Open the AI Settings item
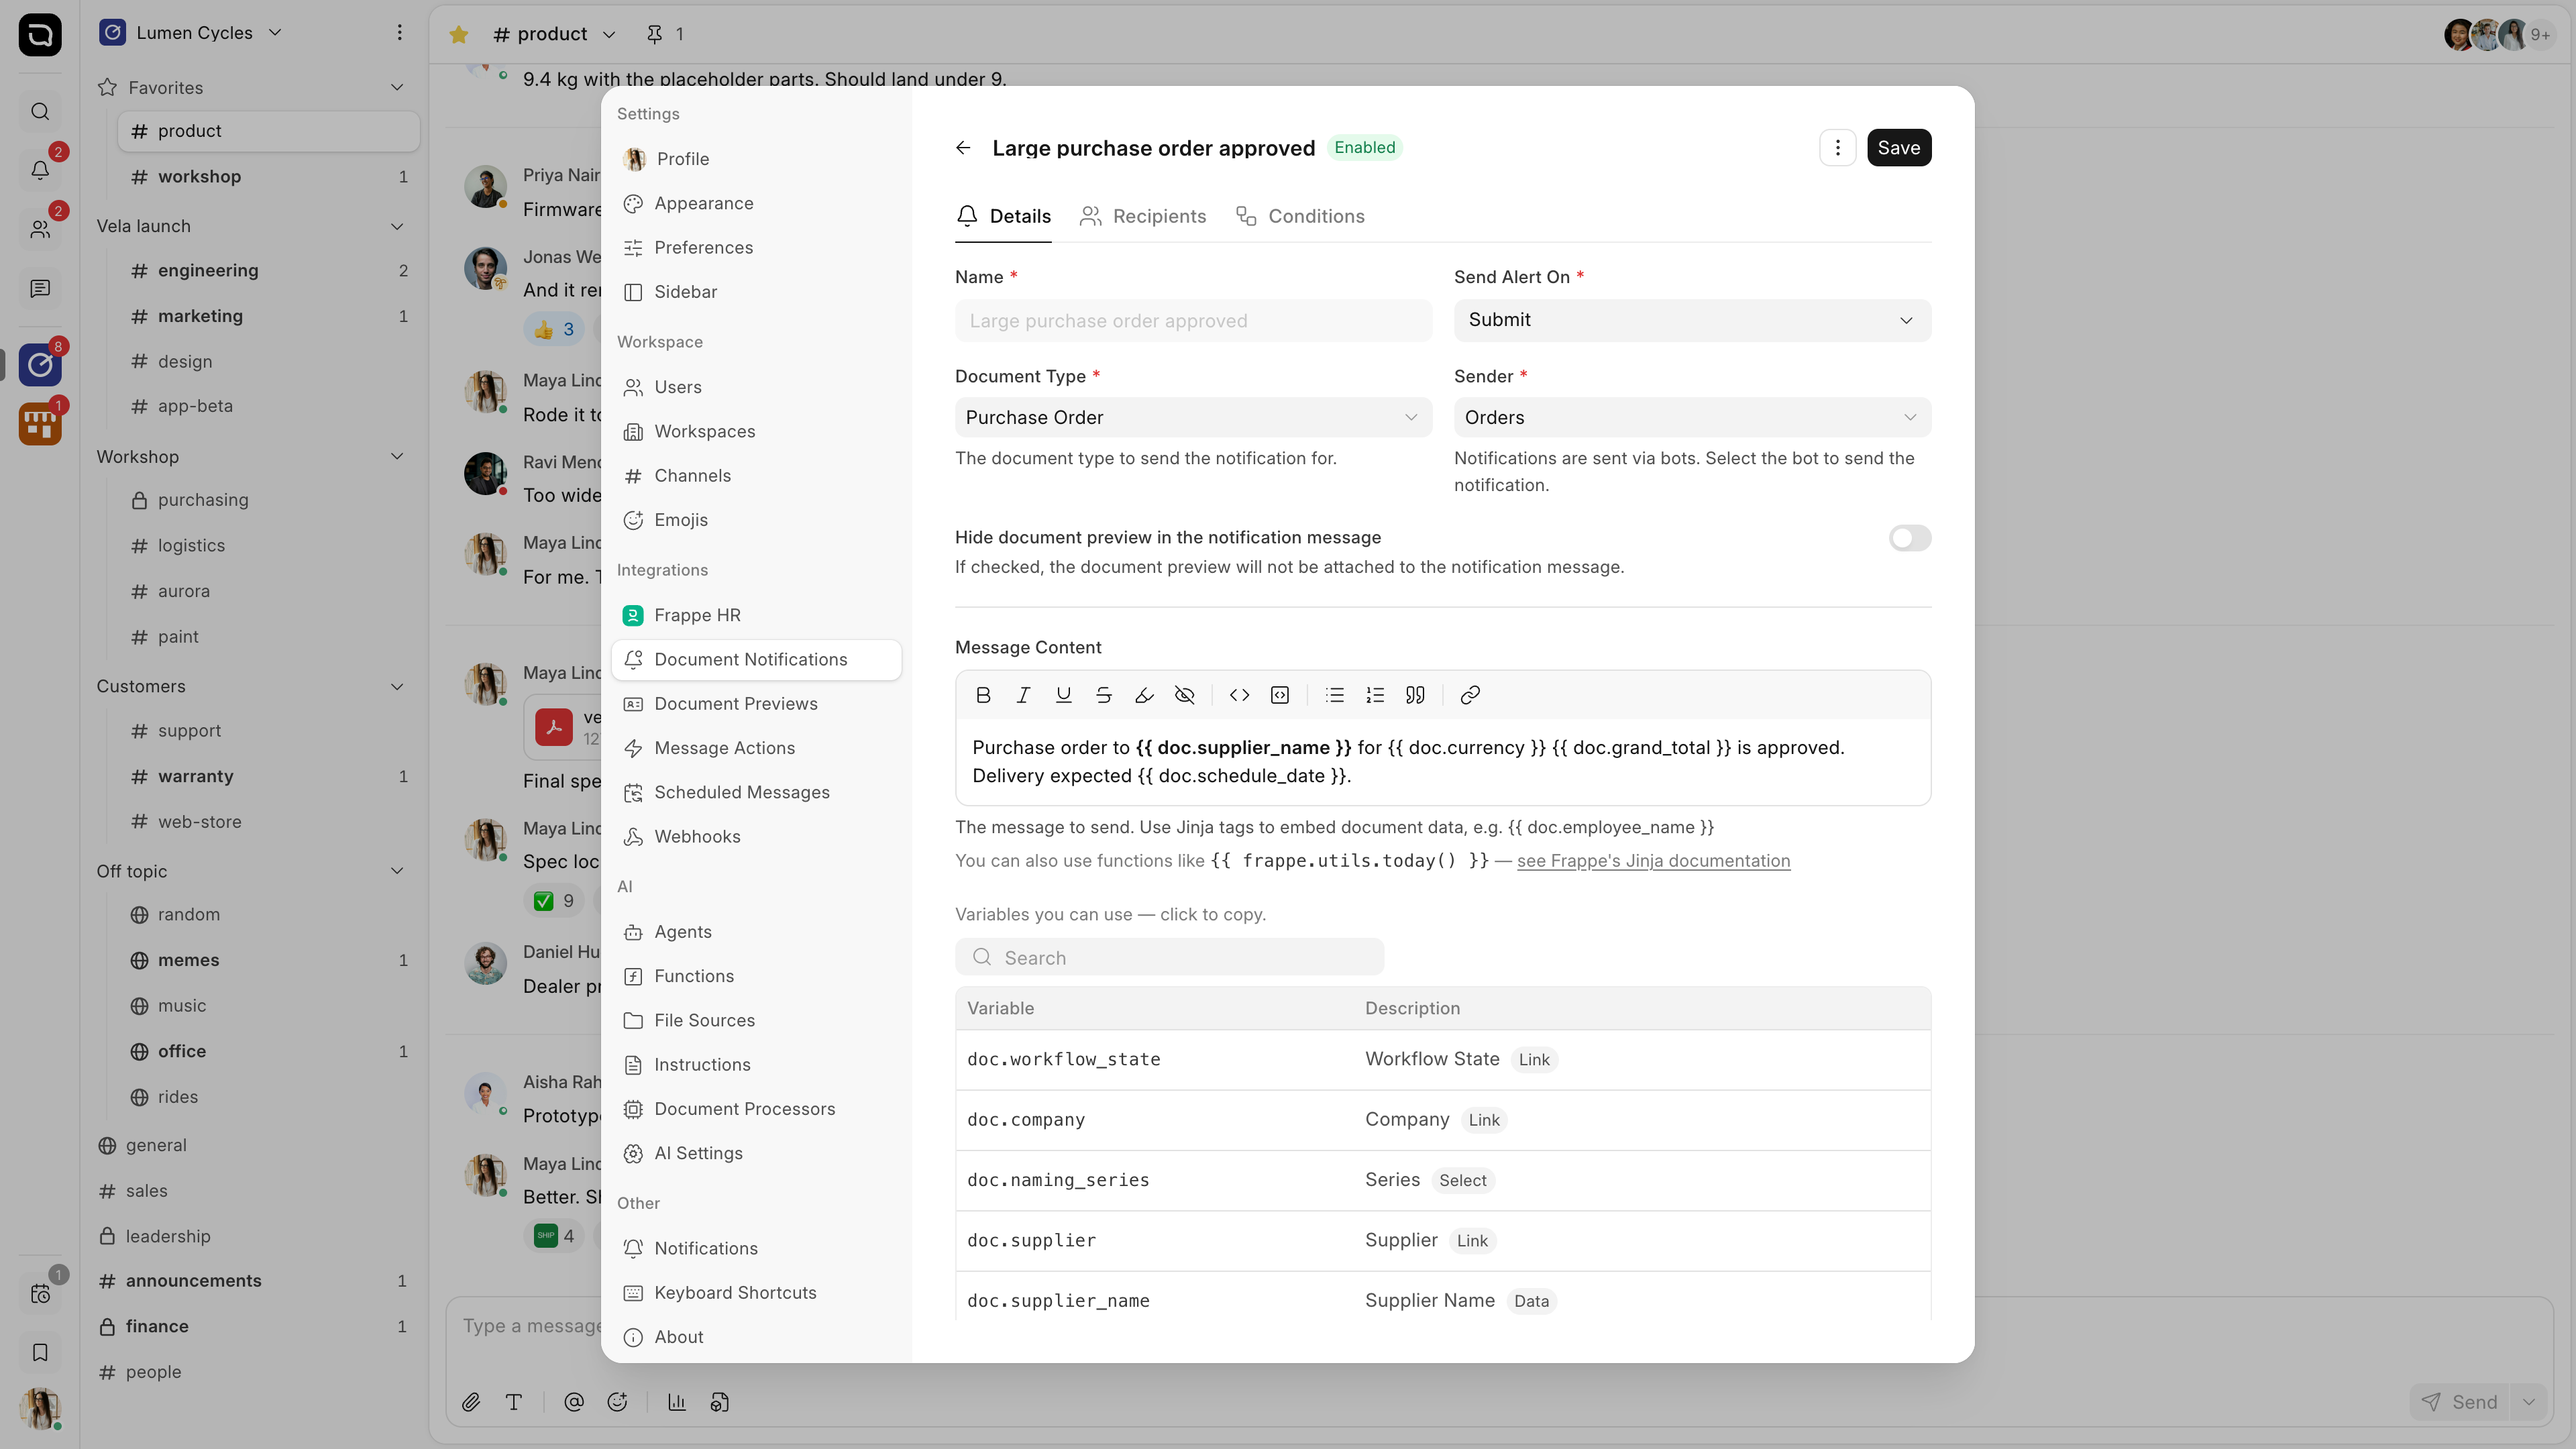The height and width of the screenshot is (1449, 2576). point(756,1153)
